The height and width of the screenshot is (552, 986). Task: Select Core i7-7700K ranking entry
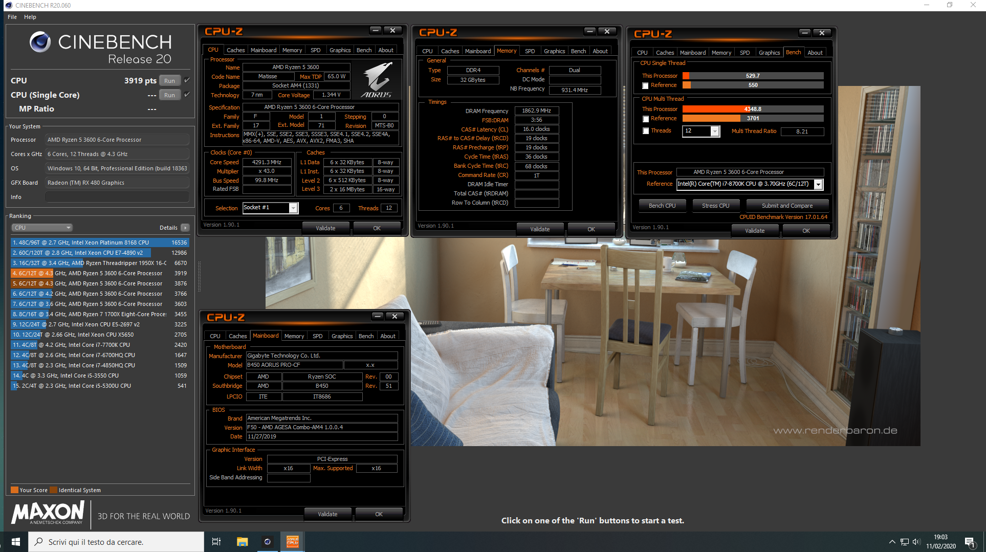(x=100, y=345)
